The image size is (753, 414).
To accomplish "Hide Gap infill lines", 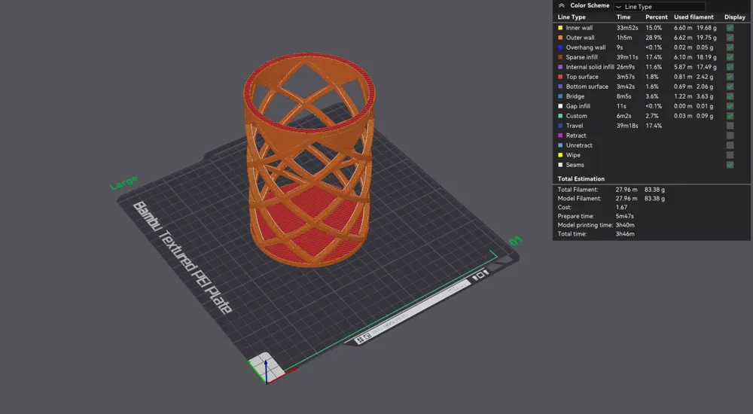I will pos(730,106).
